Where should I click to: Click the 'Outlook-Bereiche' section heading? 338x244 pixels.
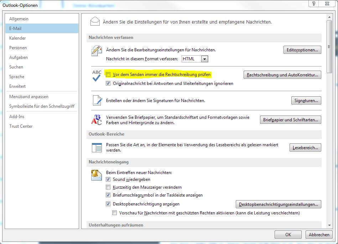coord(106,134)
